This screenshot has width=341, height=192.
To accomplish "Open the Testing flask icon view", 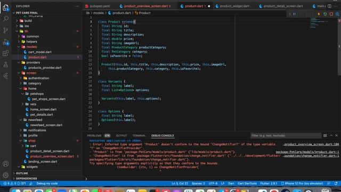I will 6,65.
